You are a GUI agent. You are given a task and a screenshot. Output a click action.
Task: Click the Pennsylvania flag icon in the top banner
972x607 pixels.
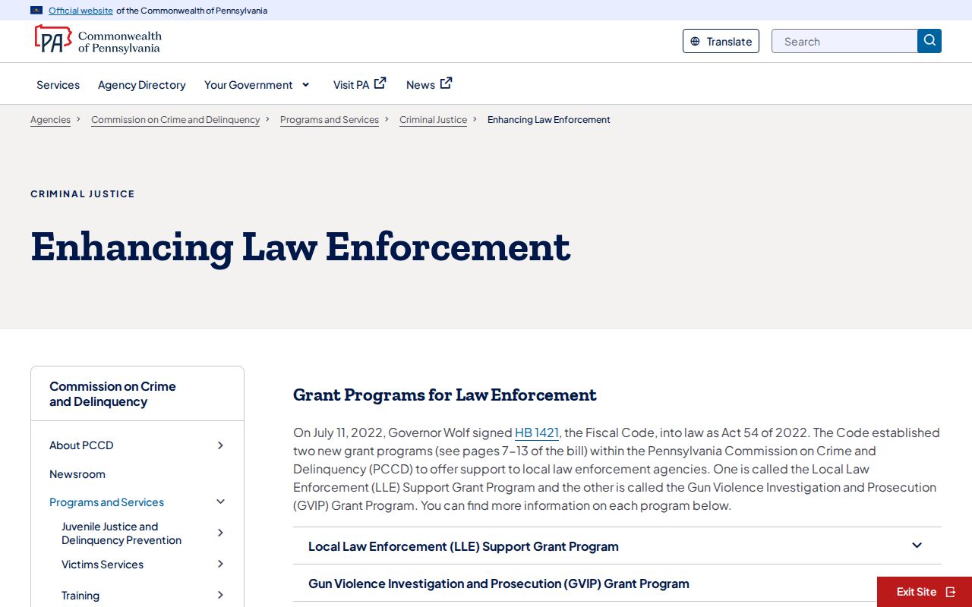click(36, 11)
